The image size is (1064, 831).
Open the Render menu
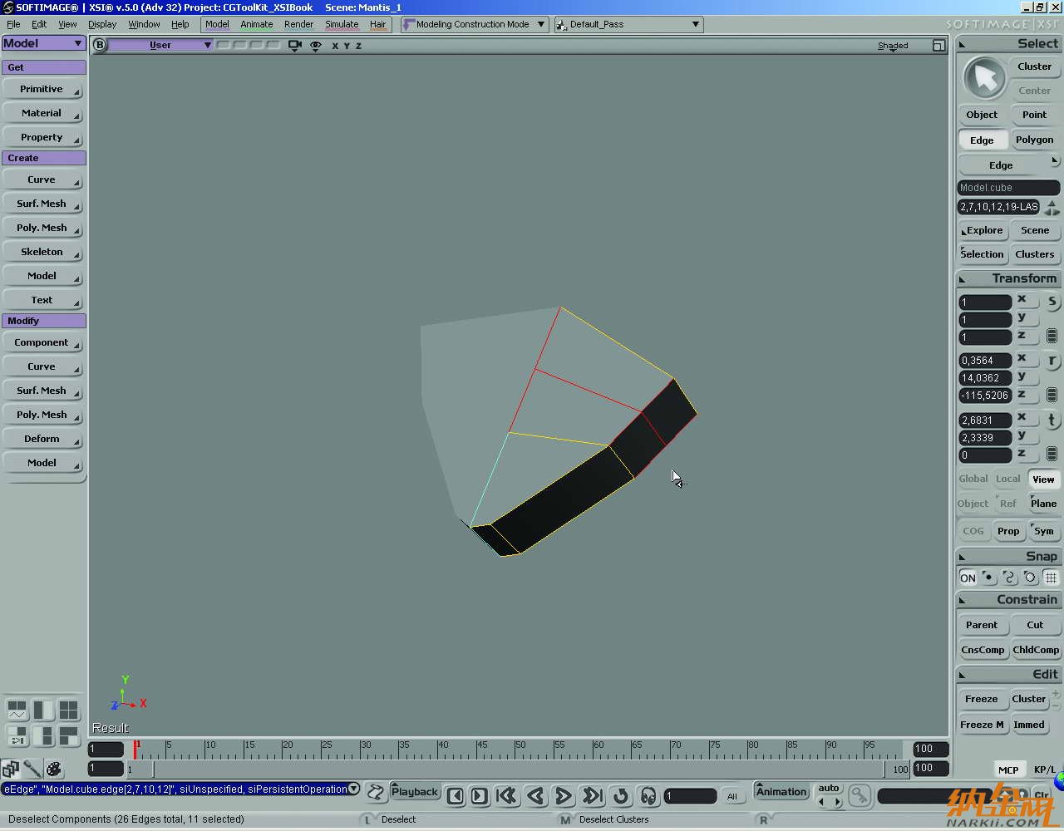click(298, 24)
